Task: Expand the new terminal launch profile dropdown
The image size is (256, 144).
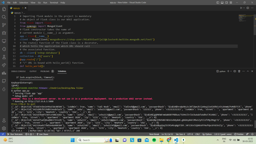Action: [231, 71]
